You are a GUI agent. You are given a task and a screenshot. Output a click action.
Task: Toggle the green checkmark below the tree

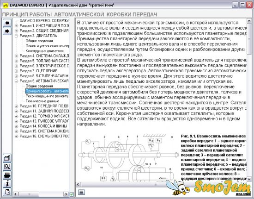coord(72,194)
